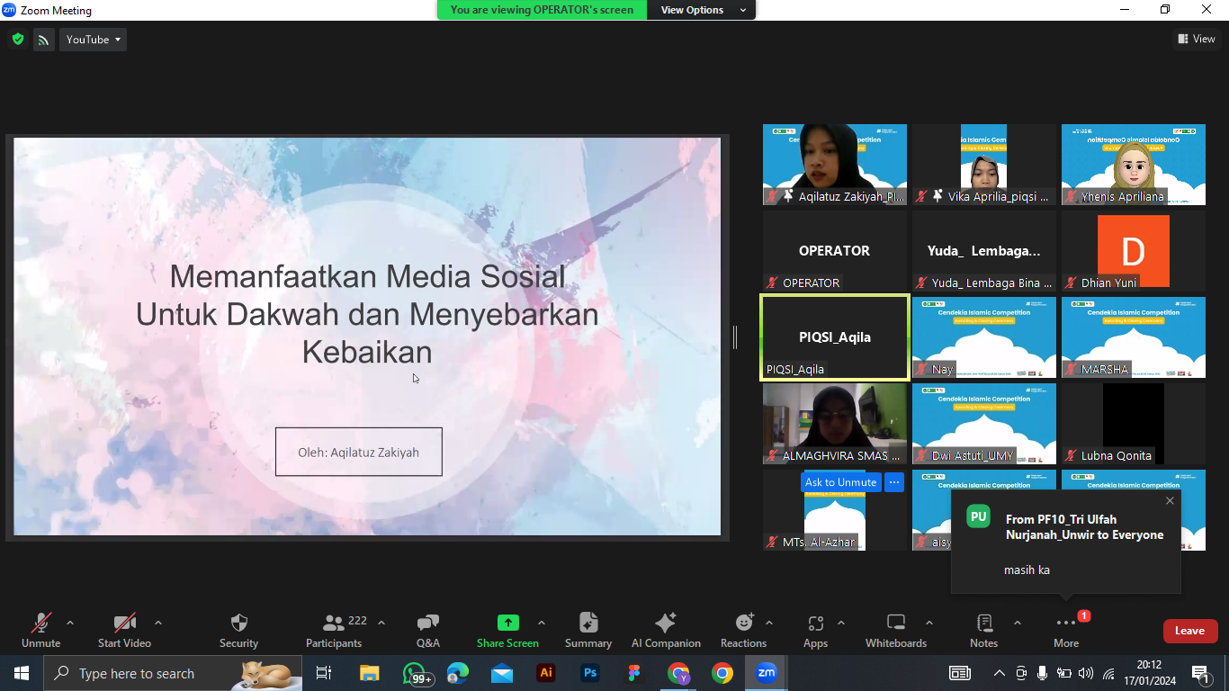Turn on camera with Start Video

pos(124,630)
